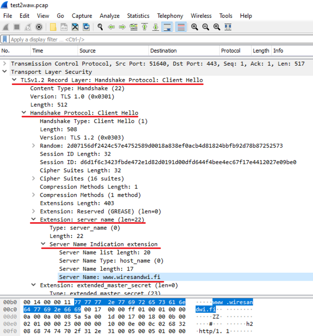The image size is (313, 336).
Task: Click inside the display filter field
Action: point(94,39)
